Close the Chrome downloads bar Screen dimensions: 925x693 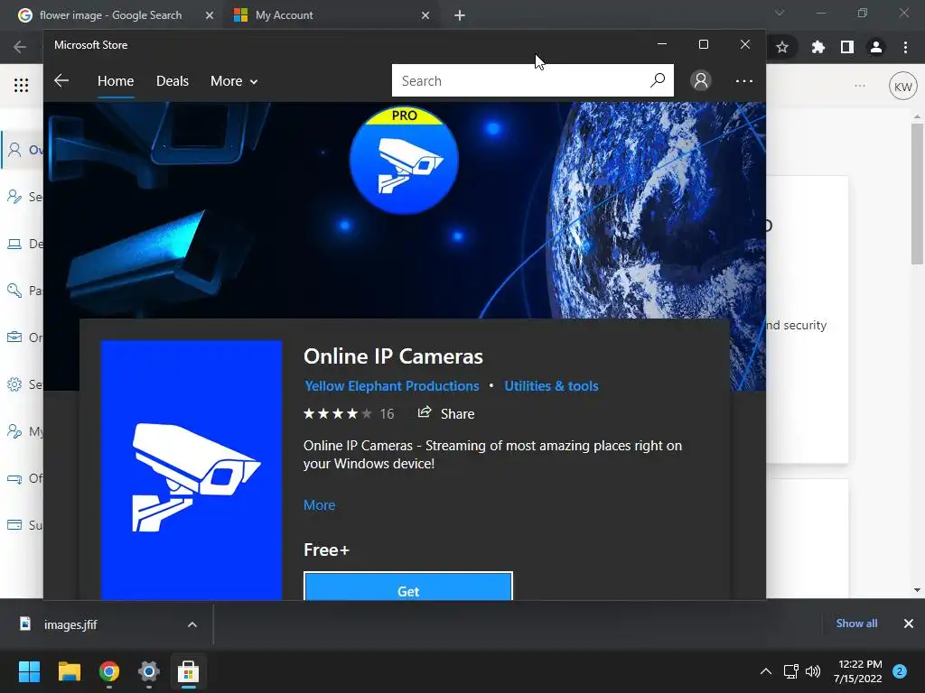click(909, 624)
